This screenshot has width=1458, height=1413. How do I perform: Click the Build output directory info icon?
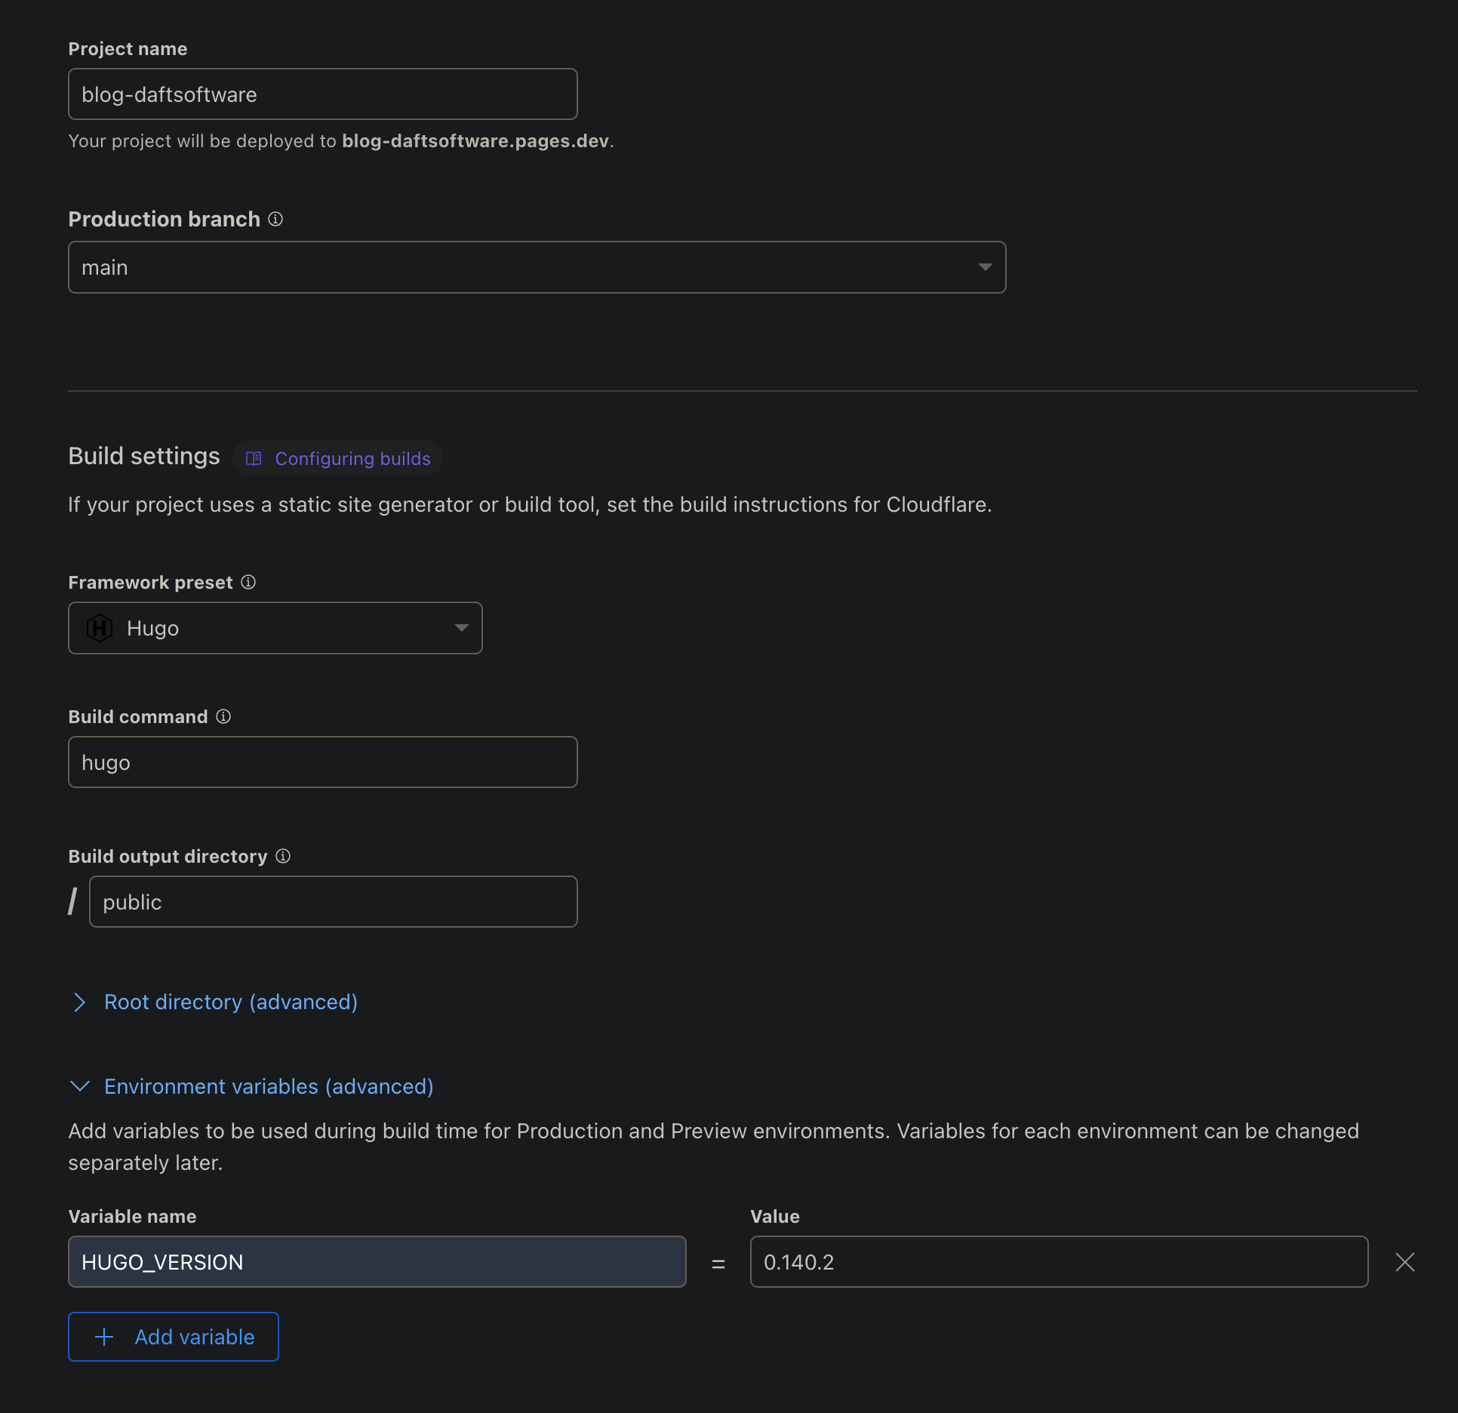282,856
